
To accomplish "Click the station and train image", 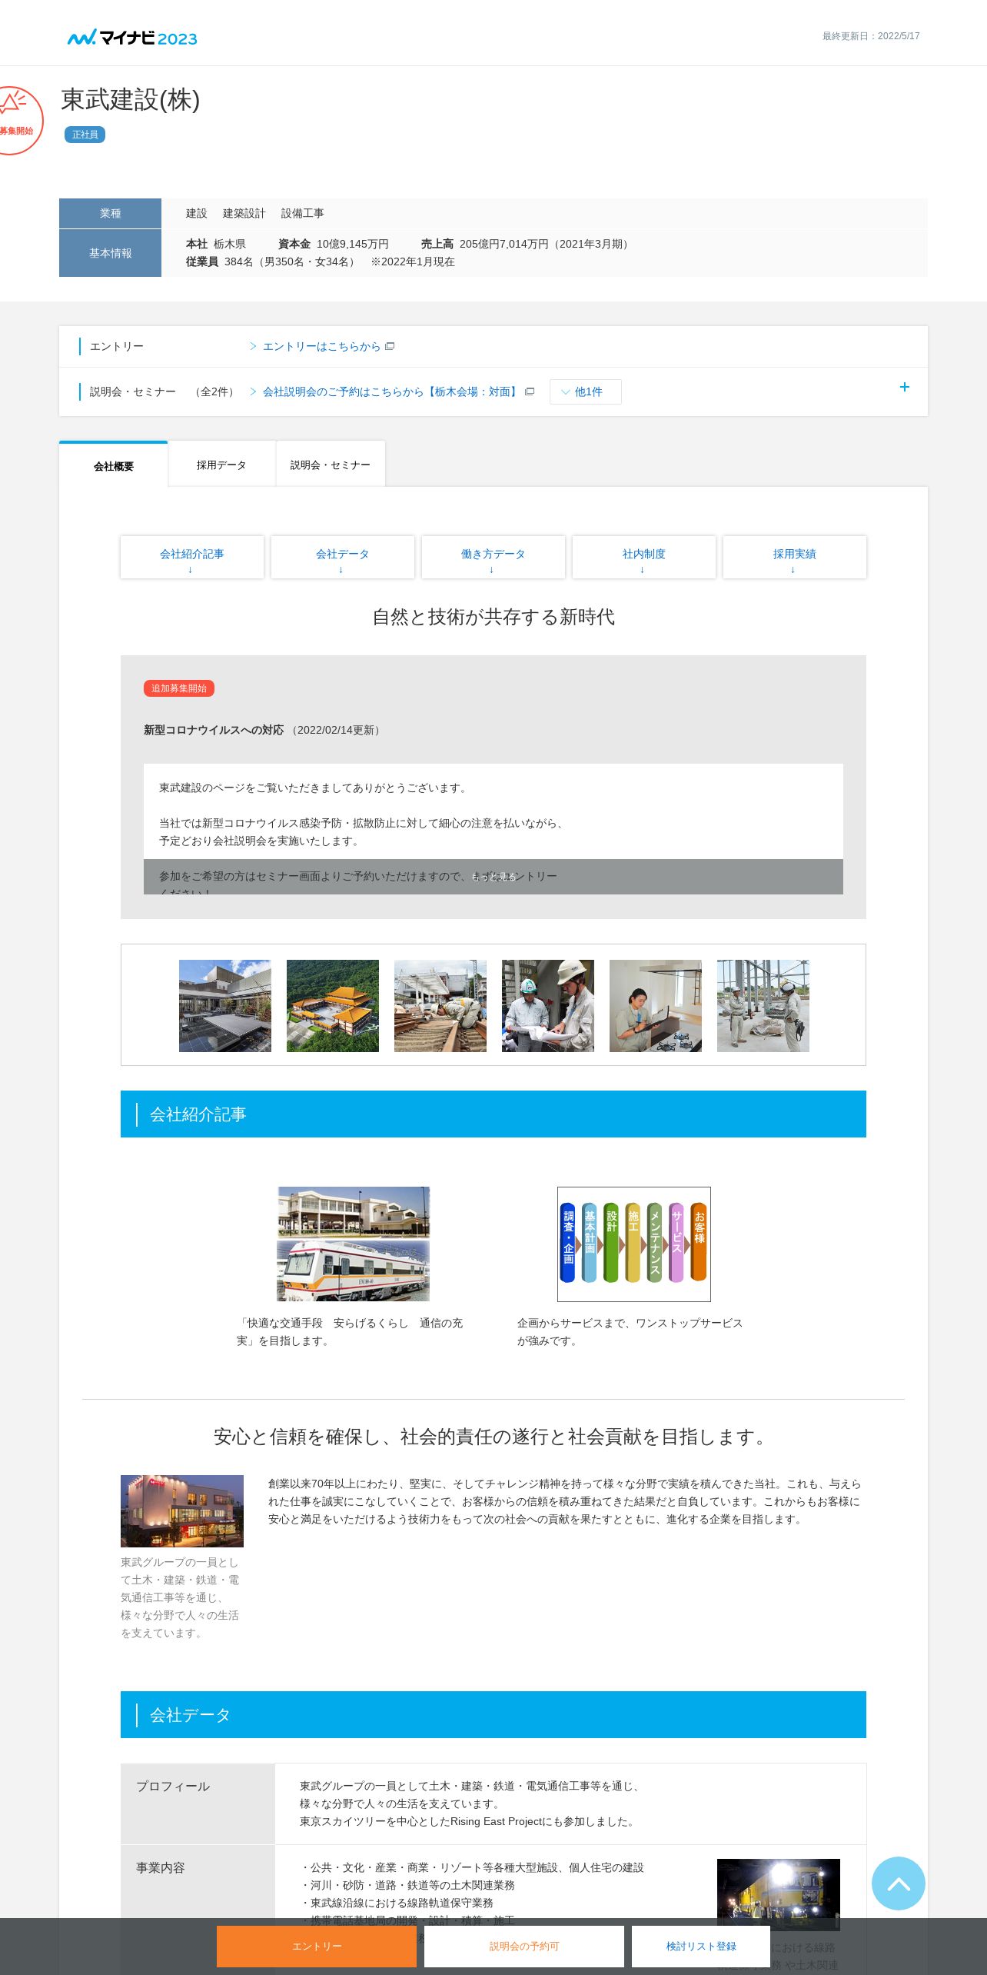I will pos(354,1244).
